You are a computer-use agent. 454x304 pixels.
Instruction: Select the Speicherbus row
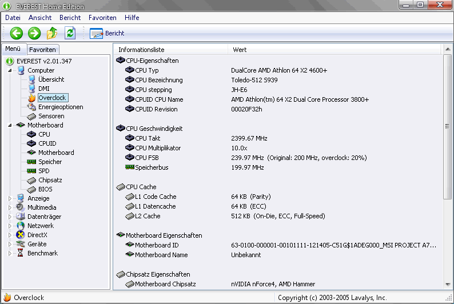tap(278, 167)
